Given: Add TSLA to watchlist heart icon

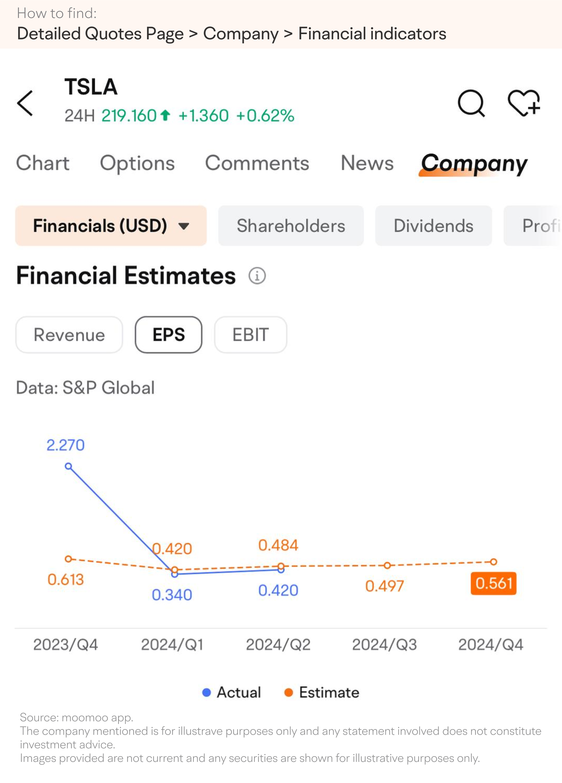Looking at the screenshot, I should (524, 103).
